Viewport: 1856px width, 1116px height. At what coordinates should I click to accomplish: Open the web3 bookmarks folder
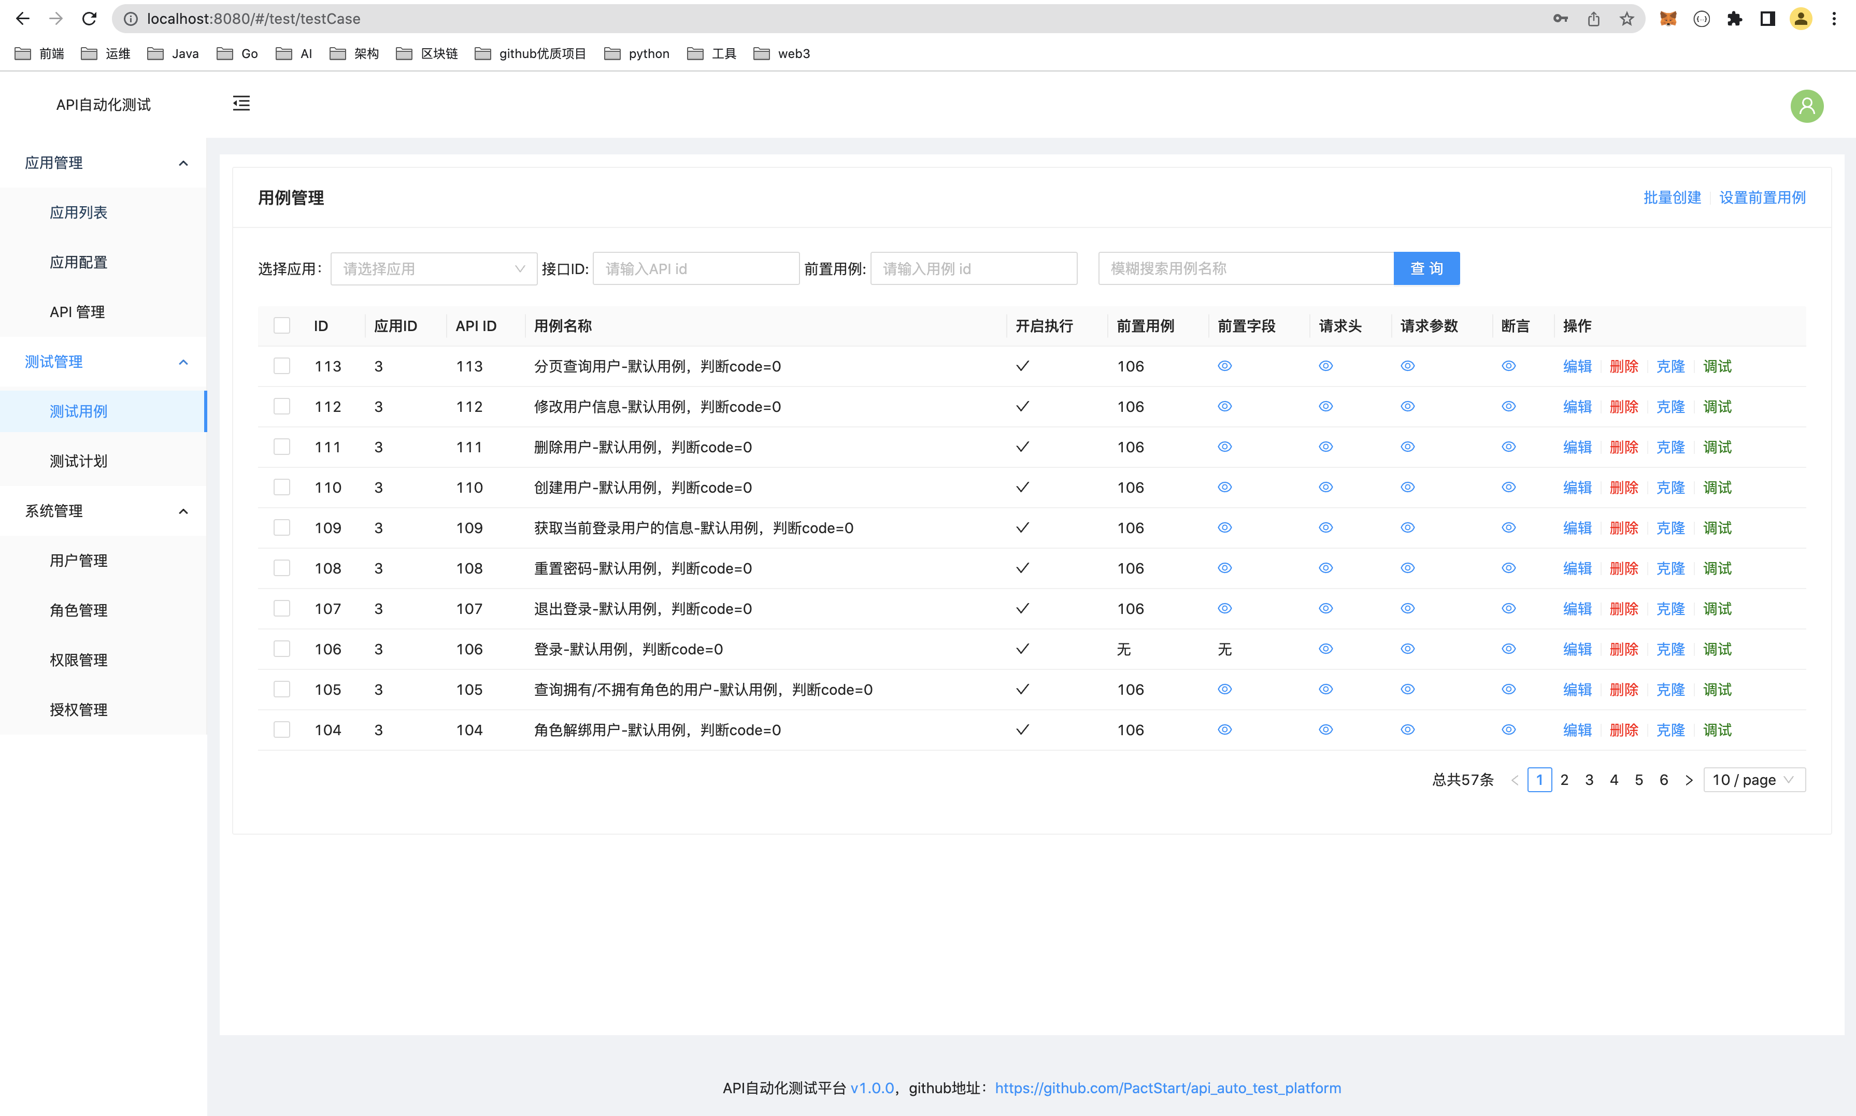(x=782, y=53)
